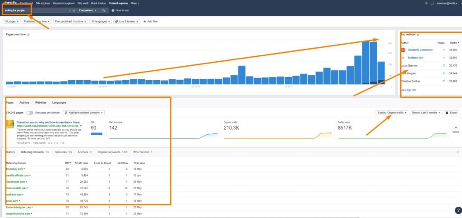Click the Shutterfly Community author link
The image size is (462, 218).
(x=420, y=50)
